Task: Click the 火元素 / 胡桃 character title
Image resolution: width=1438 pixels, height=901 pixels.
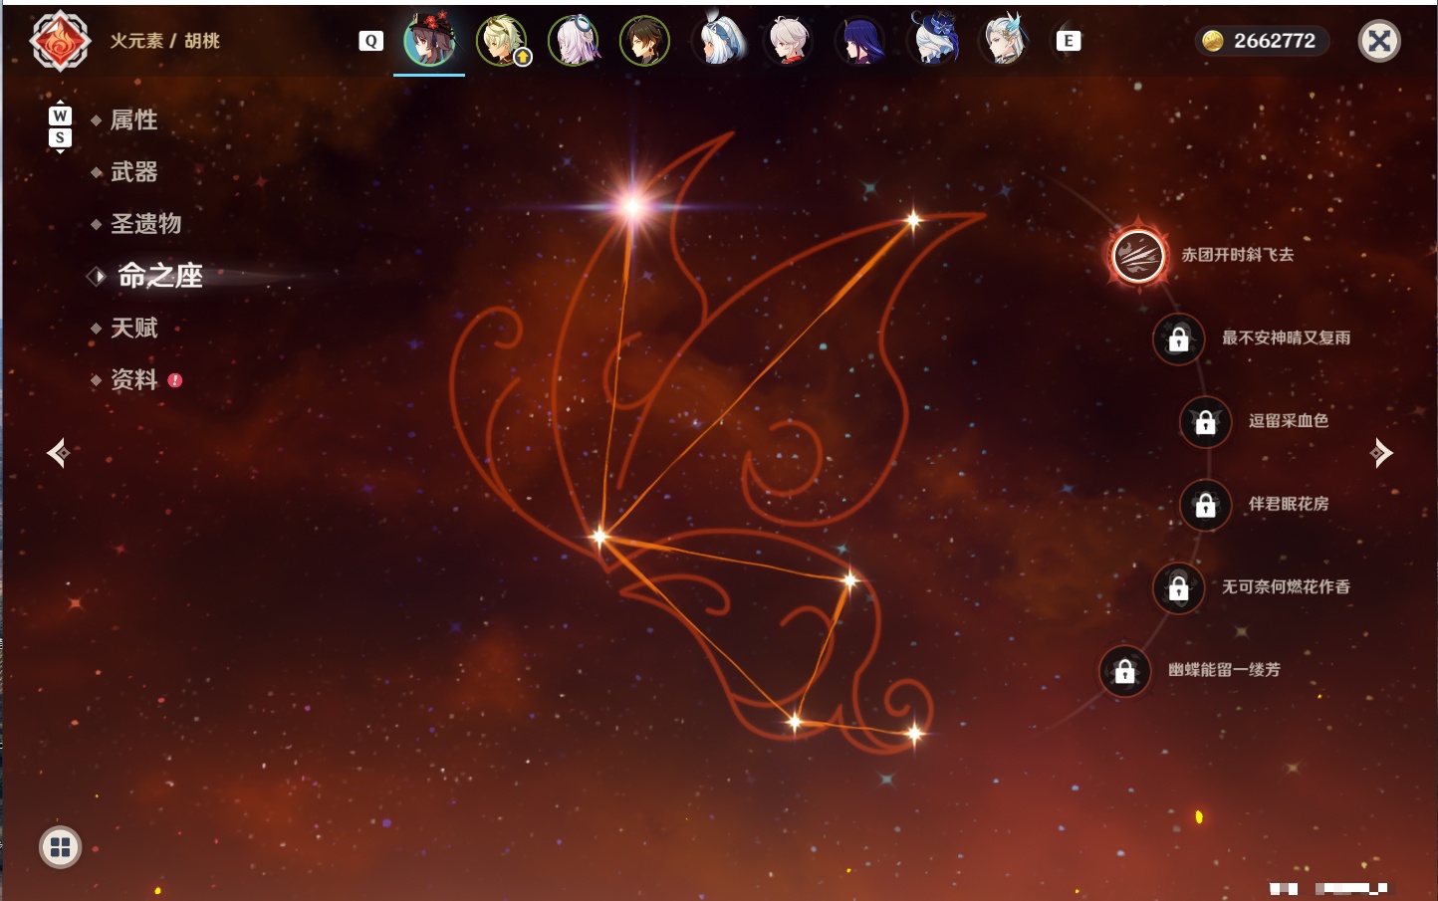Action: 164,41
